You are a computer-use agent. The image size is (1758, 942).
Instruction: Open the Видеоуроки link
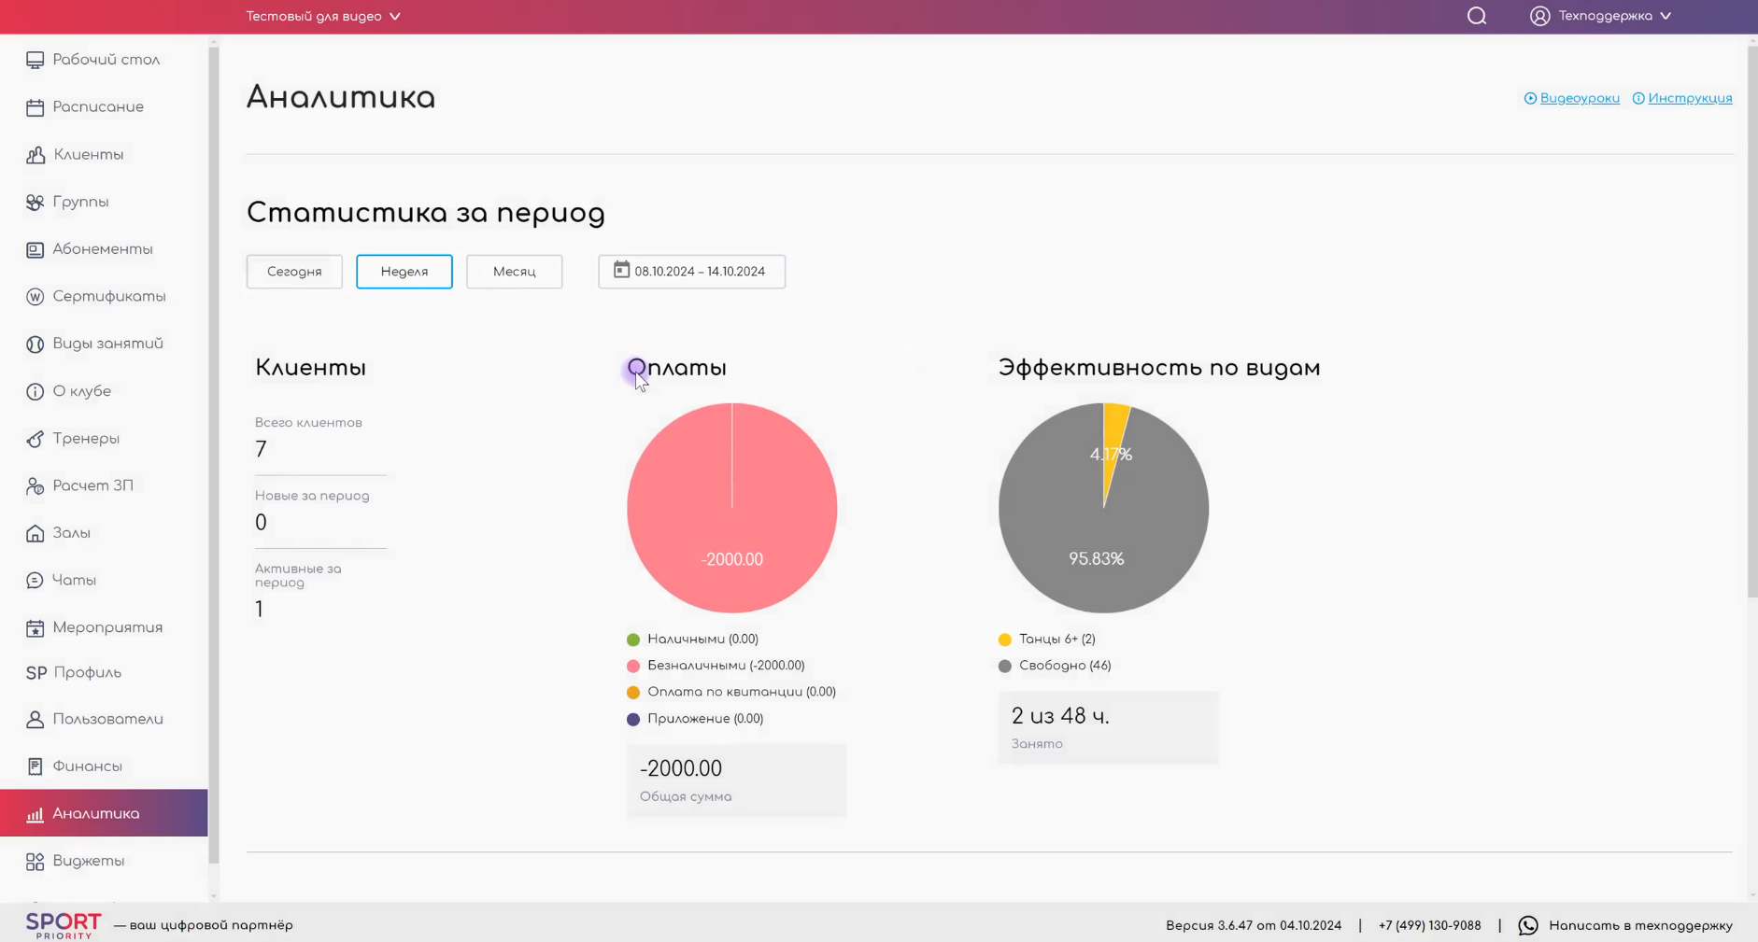pyautogui.click(x=1580, y=98)
